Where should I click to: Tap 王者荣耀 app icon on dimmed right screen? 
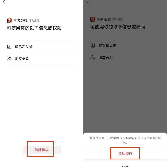[x=93, y=19]
